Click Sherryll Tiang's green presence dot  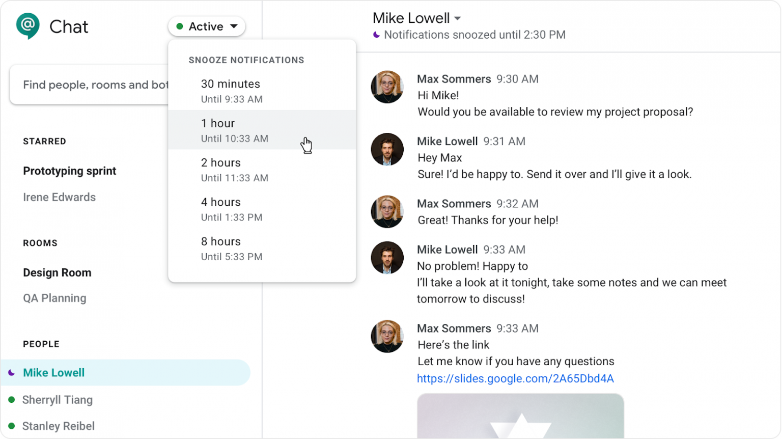(x=11, y=400)
